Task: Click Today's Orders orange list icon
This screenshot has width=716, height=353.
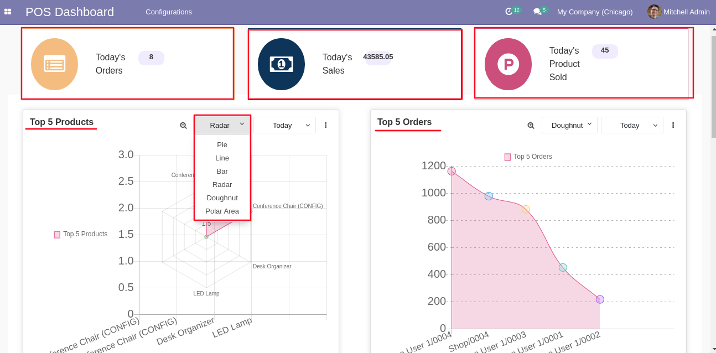Action: [54, 64]
